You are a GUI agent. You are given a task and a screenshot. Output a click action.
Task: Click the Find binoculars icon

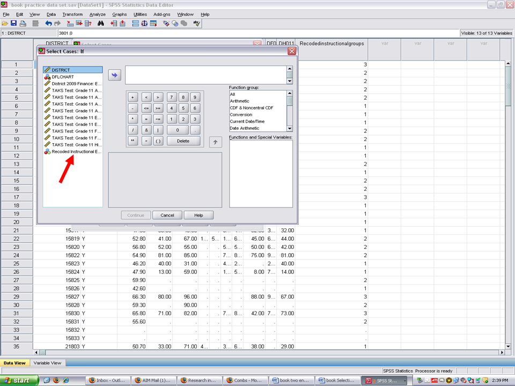(x=101, y=24)
